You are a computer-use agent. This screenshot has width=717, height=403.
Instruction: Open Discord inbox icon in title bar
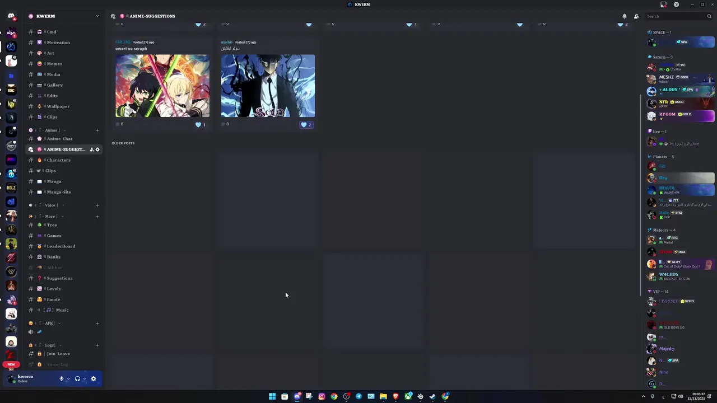click(x=664, y=4)
